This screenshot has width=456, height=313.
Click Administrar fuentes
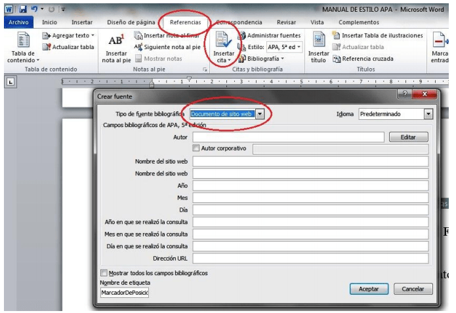(x=269, y=35)
